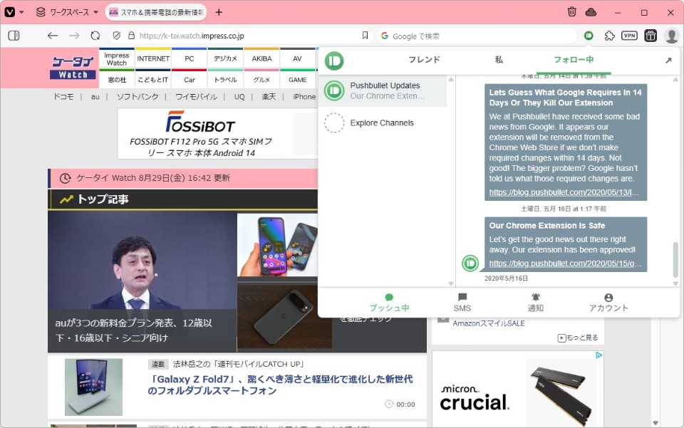684x428 pixels.
Task: Click message list scrollbar thumb
Action: click(675, 260)
